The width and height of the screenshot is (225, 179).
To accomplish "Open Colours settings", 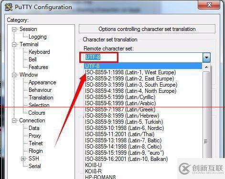I will coord(37,113).
